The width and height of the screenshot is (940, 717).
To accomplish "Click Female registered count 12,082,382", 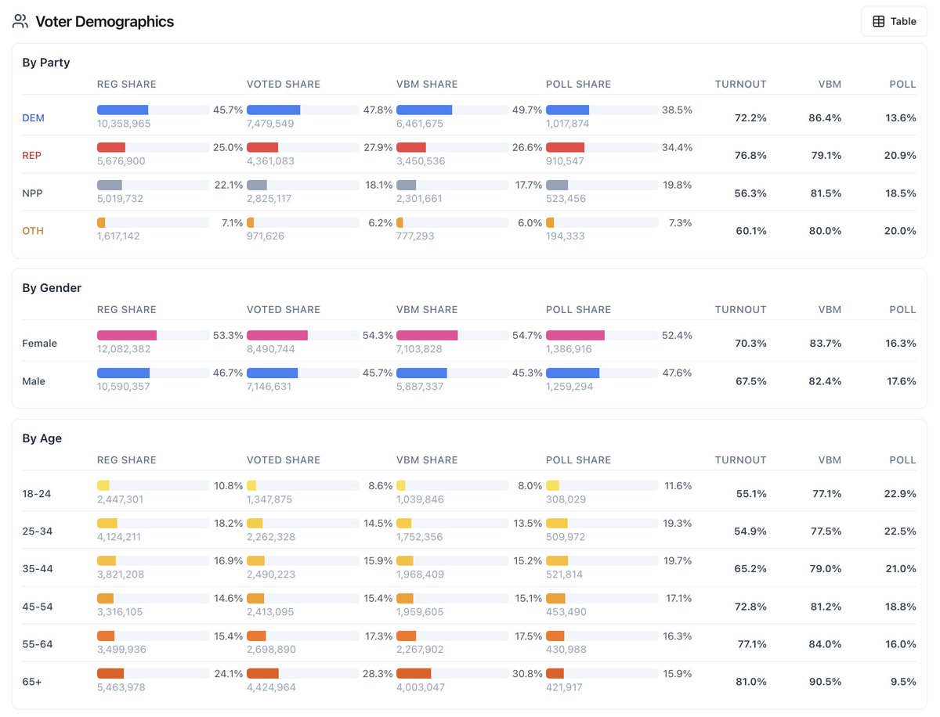I will click(x=124, y=349).
